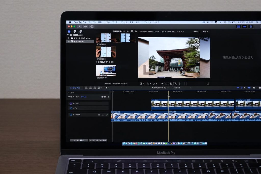Show or hide the Inspector panel button
This screenshot has height=174, width=261.
tap(251, 26)
